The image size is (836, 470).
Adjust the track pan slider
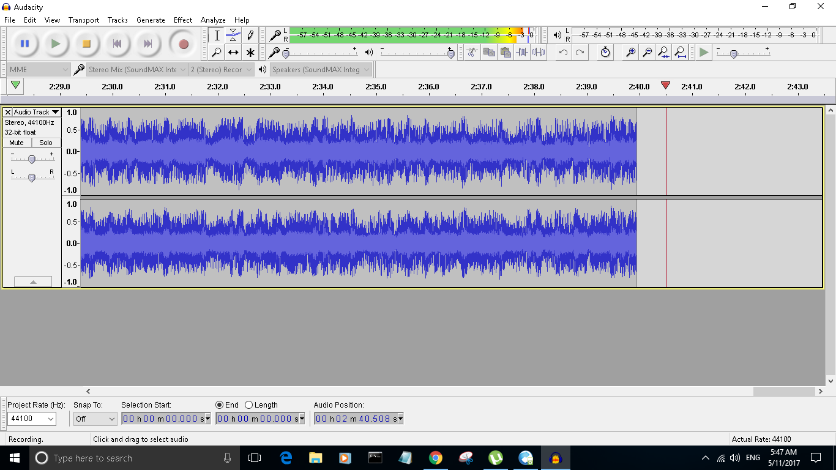[x=32, y=177]
